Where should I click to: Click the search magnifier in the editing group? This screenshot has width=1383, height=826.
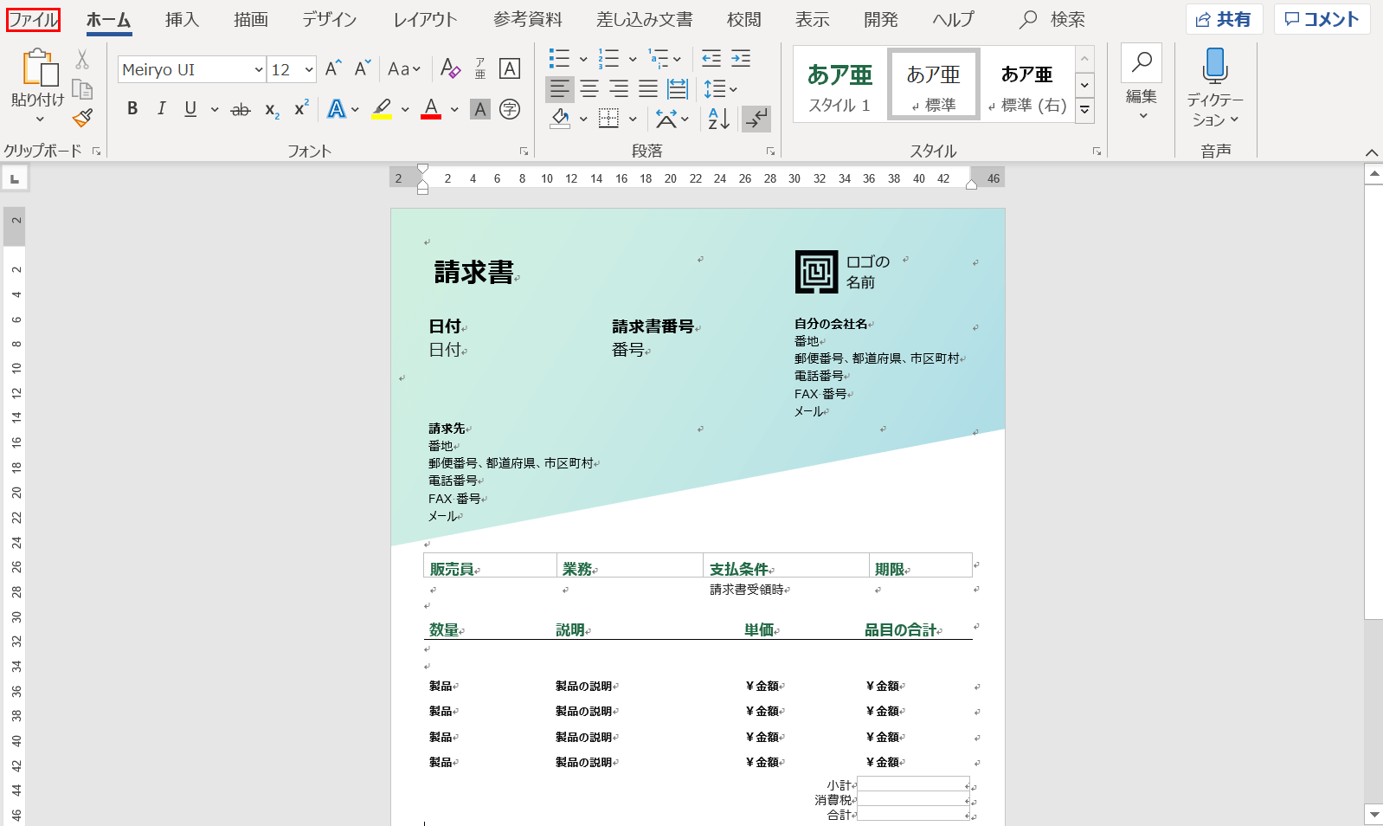[x=1142, y=63]
